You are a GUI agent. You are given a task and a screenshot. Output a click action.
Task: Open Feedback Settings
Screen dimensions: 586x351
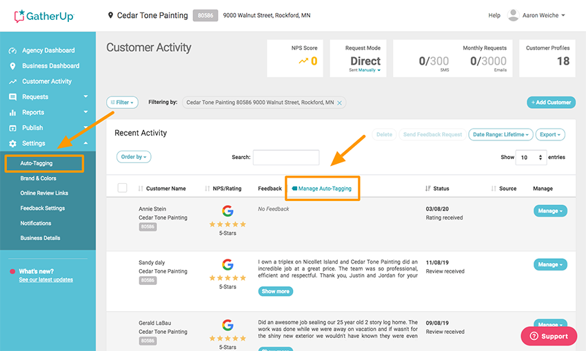(x=43, y=208)
